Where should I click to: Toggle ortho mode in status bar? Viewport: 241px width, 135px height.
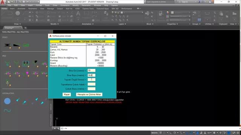coord(171,133)
